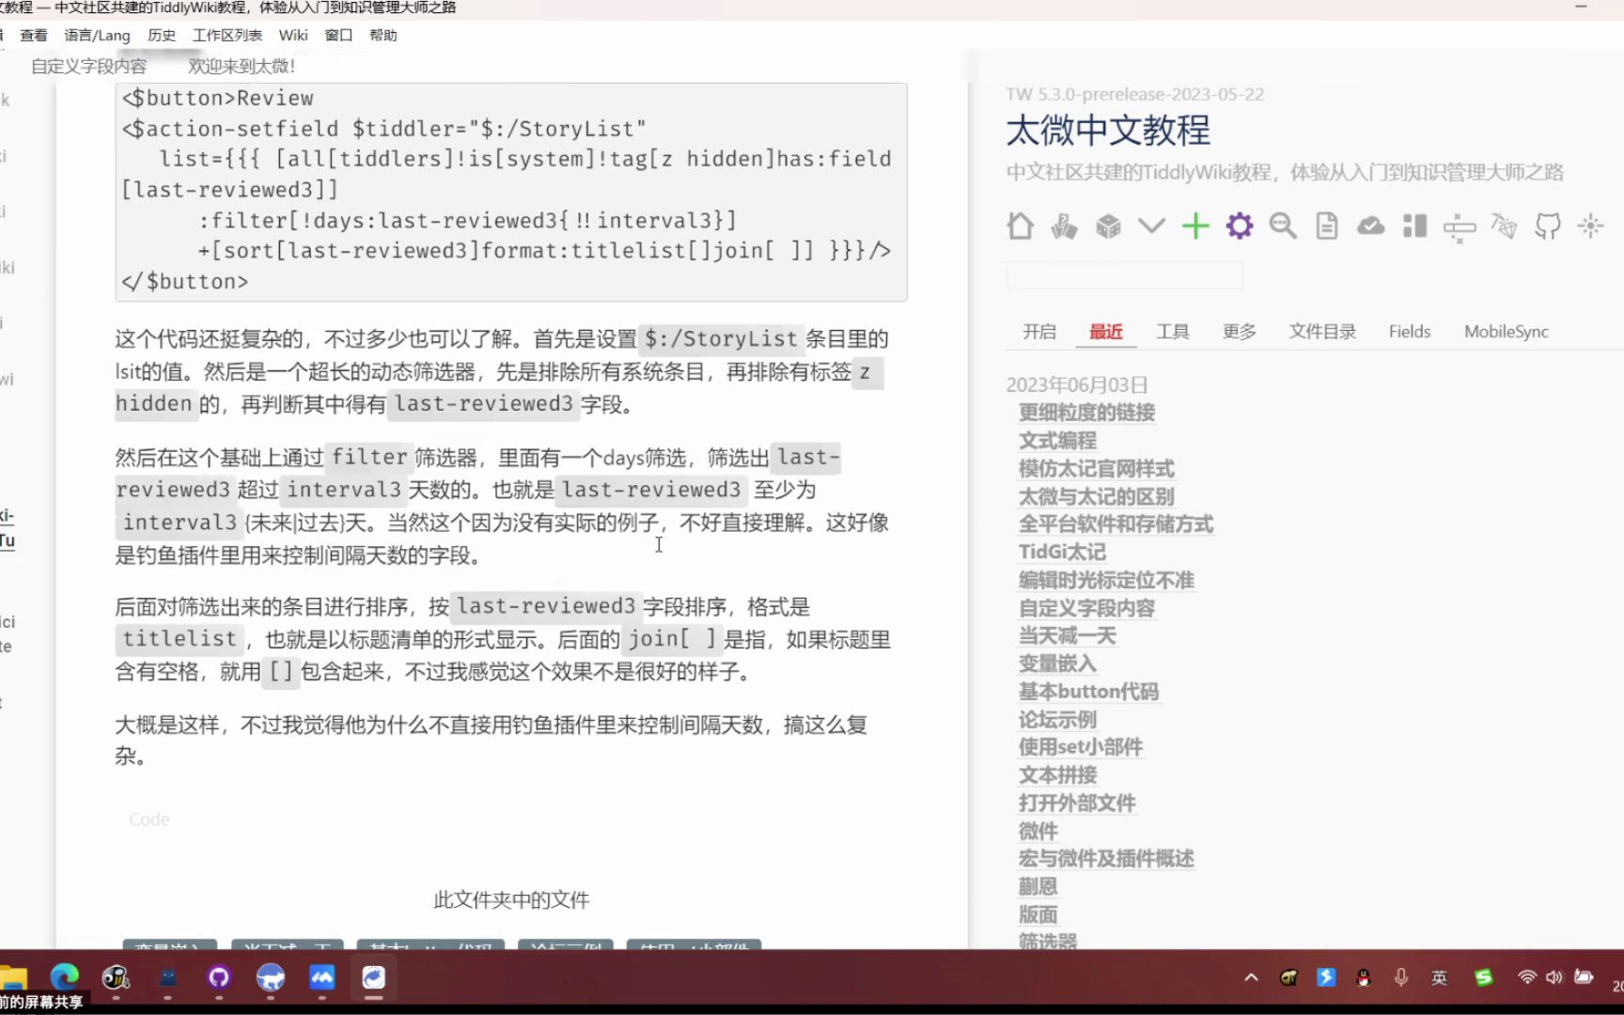The width and height of the screenshot is (1624, 1015).
Task: Open the MobileSync sidebar tab
Action: pyautogui.click(x=1507, y=332)
